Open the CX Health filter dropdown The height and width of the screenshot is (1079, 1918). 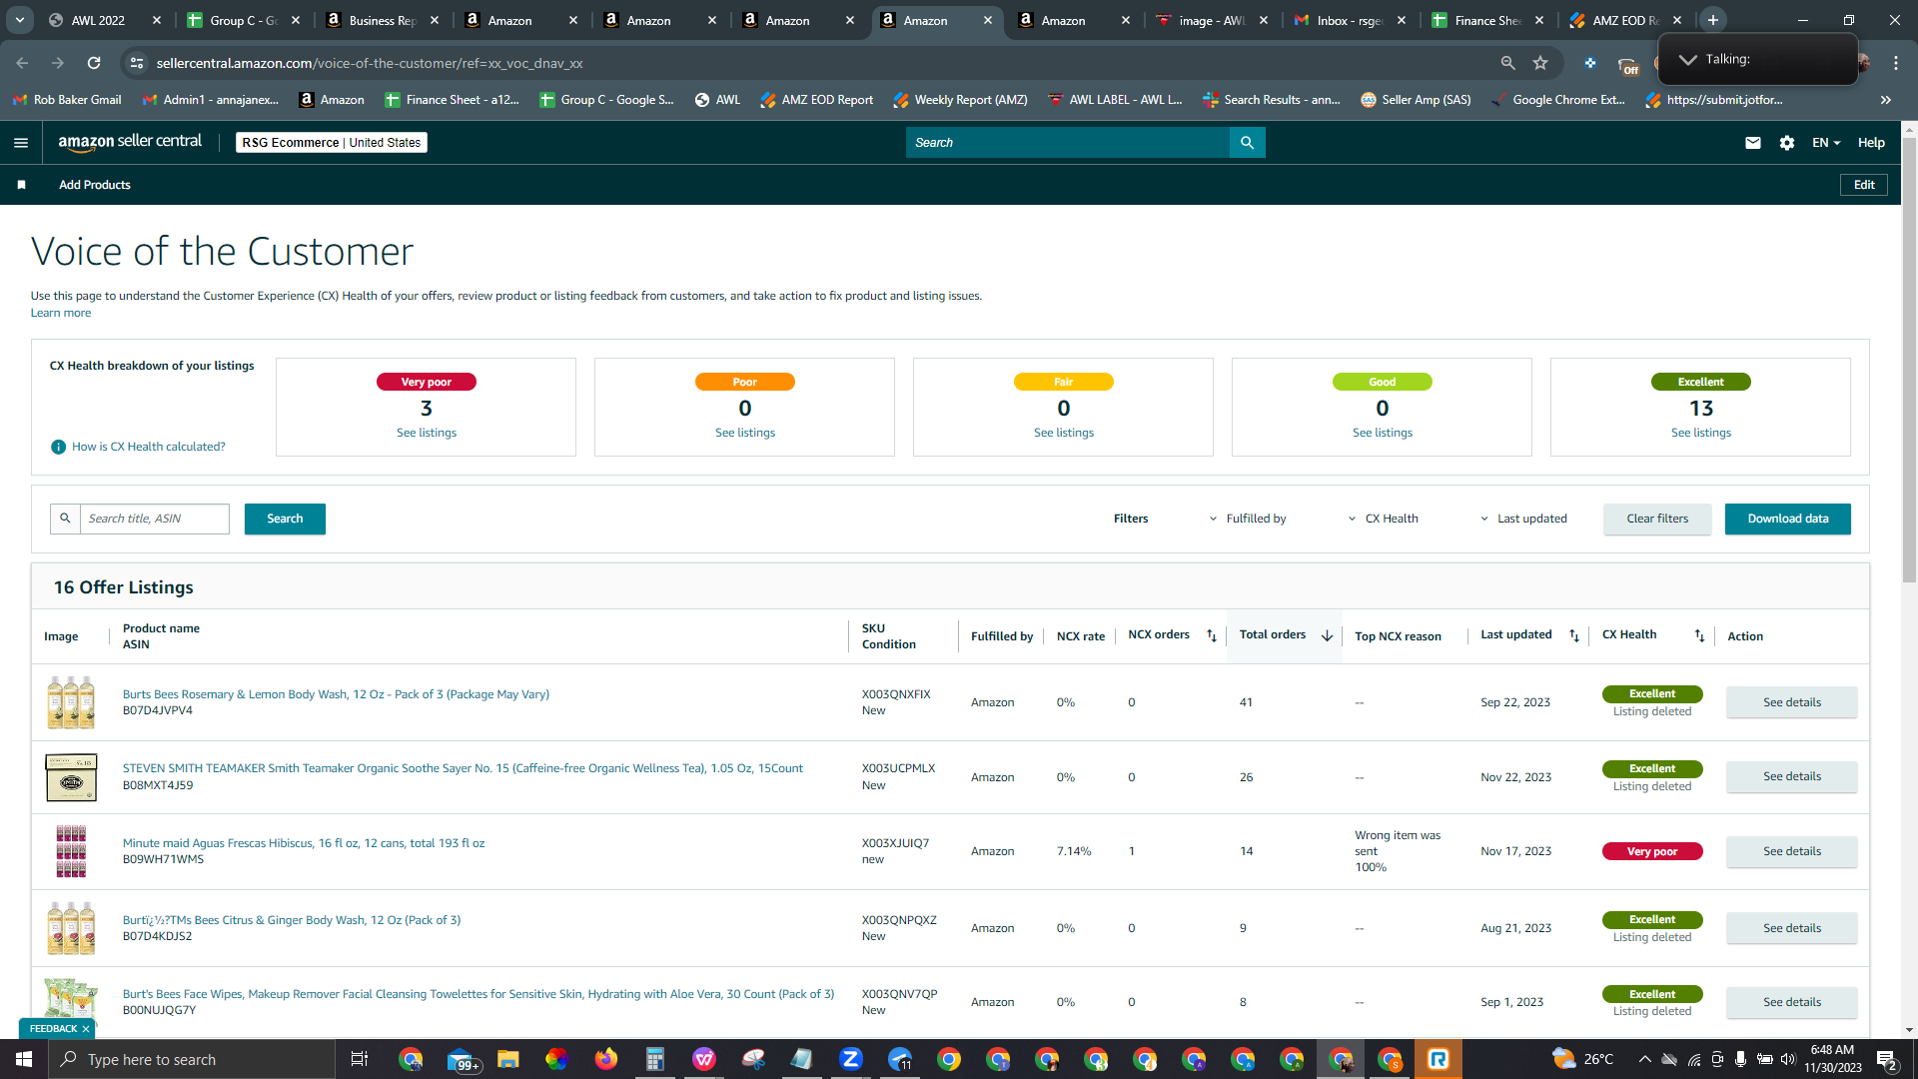(1384, 519)
